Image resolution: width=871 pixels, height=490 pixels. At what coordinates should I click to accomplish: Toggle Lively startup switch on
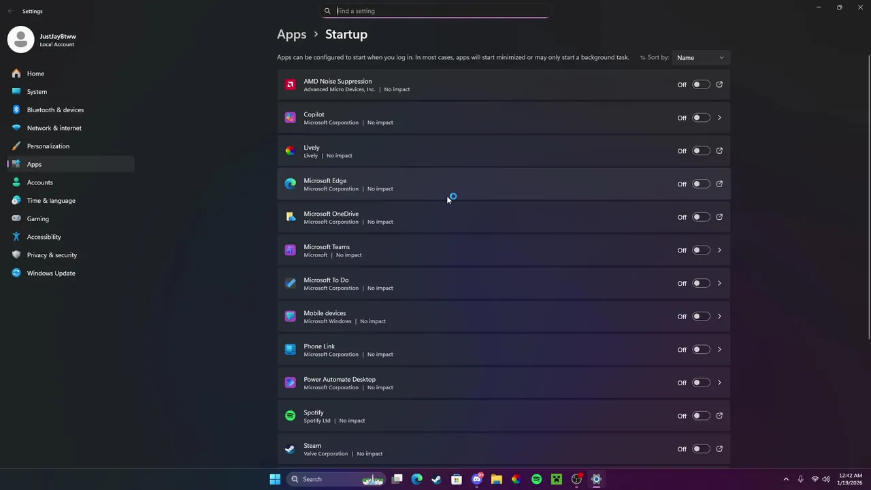point(701,150)
